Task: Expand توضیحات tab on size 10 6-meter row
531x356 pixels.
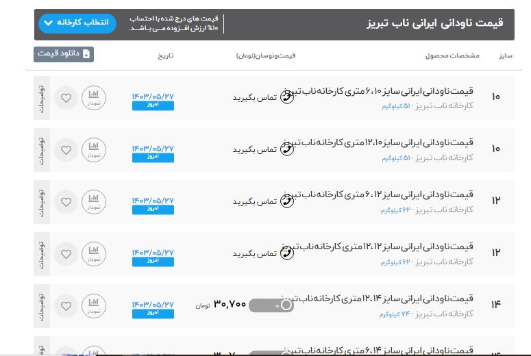Action: coord(40,97)
